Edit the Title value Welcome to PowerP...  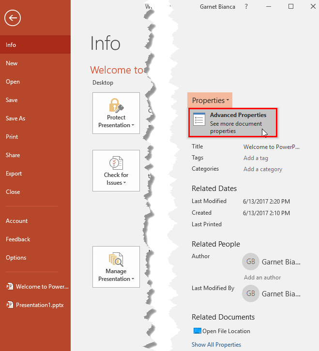[x=272, y=147]
